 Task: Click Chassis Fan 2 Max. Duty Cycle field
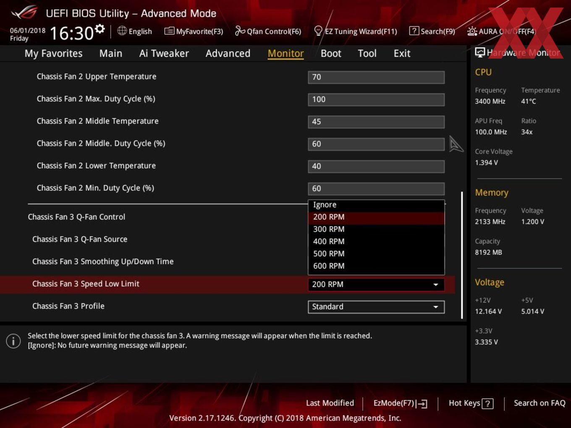tap(376, 99)
